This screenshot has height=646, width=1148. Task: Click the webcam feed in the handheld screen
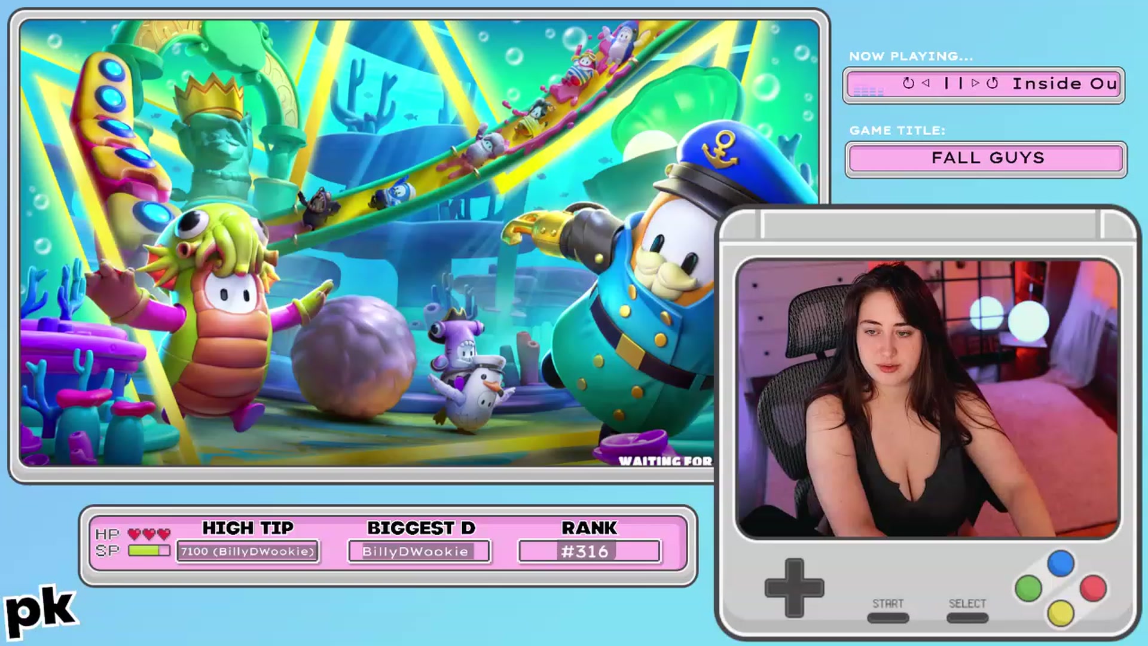(927, 399)
